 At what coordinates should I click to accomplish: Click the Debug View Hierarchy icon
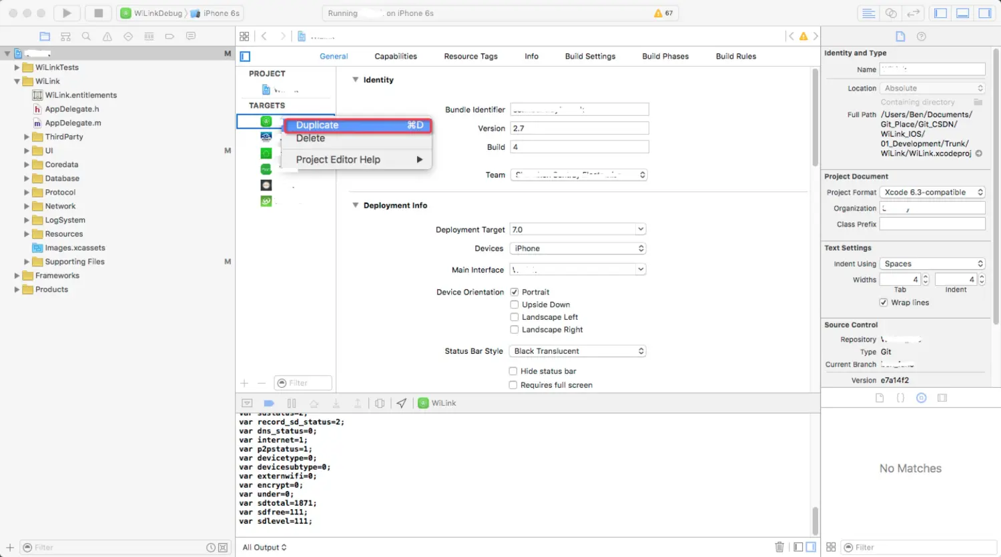tap(380, 403)
